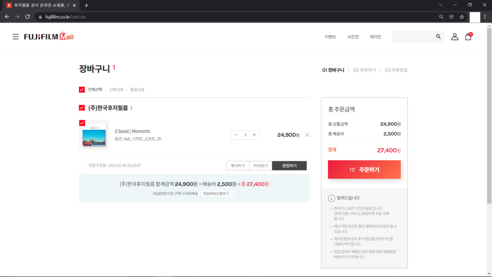Click the 복사하기 button
Image resolution: width=492 pixels, height=277 pixels.
click(x=238, y=166)
